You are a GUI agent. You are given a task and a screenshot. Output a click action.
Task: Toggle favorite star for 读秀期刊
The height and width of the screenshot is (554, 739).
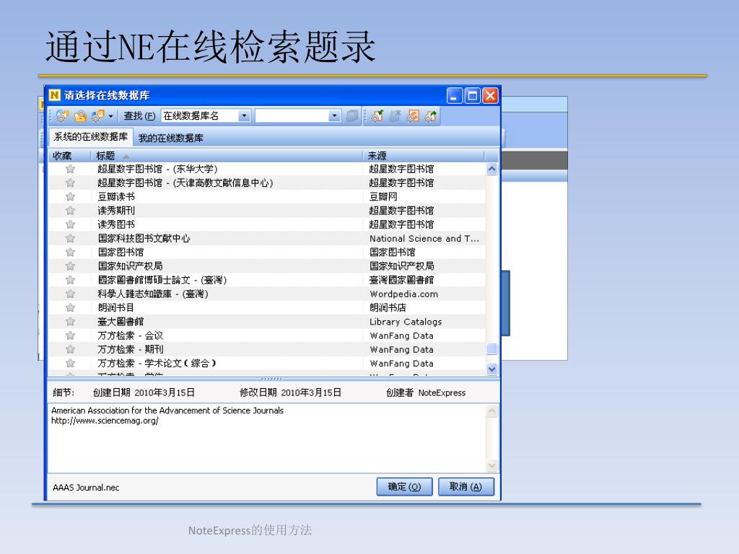[x=70, y=211]
